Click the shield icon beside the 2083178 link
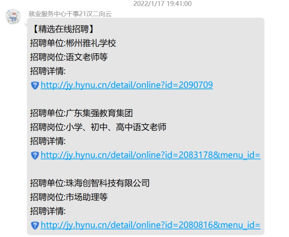289x237 pixels. click(x=35, y=155)
